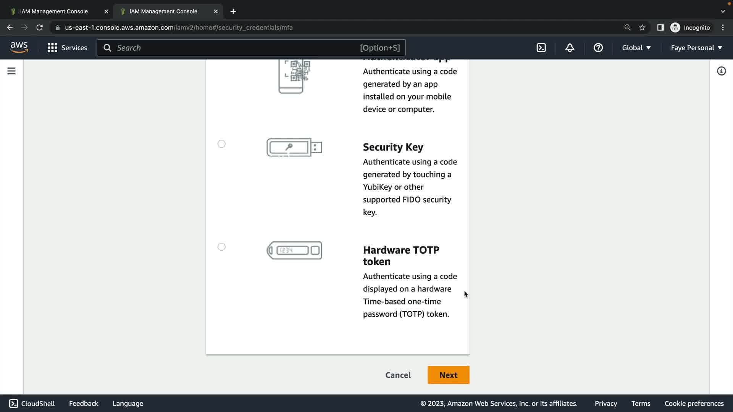Switch to the first IAM Management Console tab
Image resolution: width=733 pixels, height=412 pixels.
click(54, 11)
